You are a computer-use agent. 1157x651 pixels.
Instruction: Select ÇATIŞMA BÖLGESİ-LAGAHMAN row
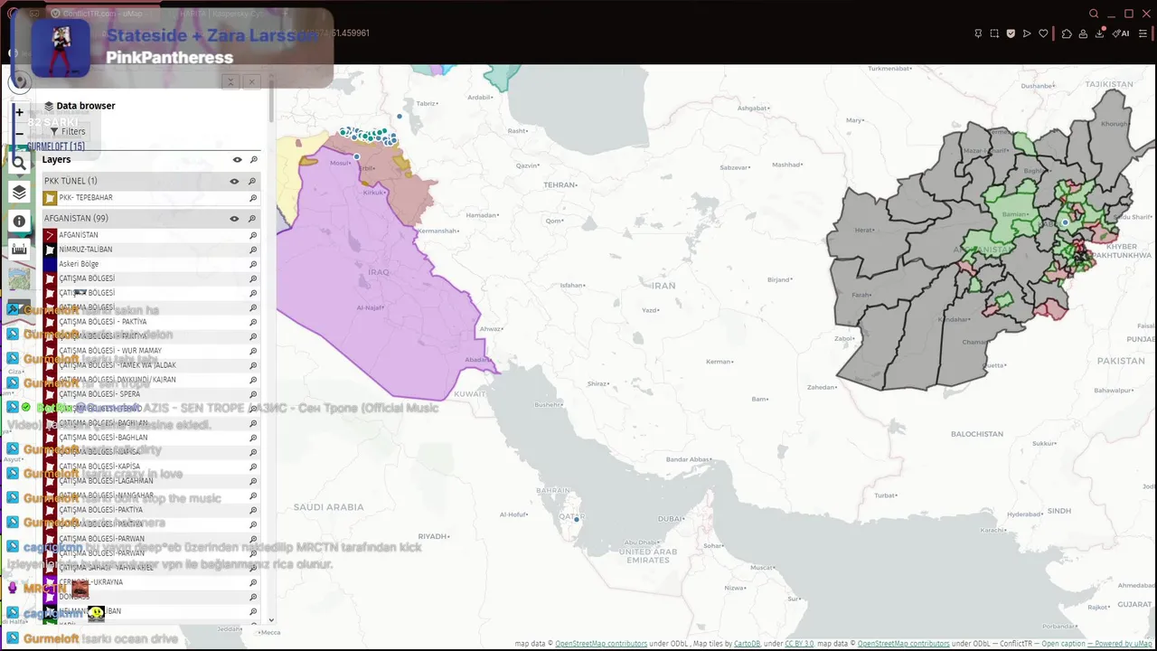pyautogui.click(x=151, y=481)
